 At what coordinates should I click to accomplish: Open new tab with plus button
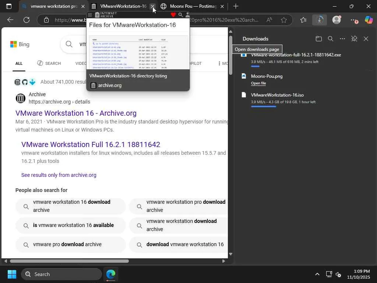coord(236,6)
